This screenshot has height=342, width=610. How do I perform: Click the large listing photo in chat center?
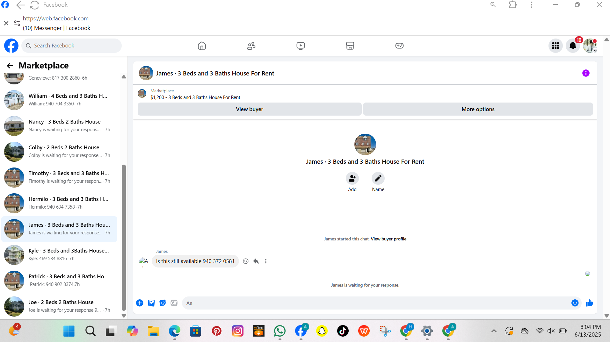click(365, 144)
